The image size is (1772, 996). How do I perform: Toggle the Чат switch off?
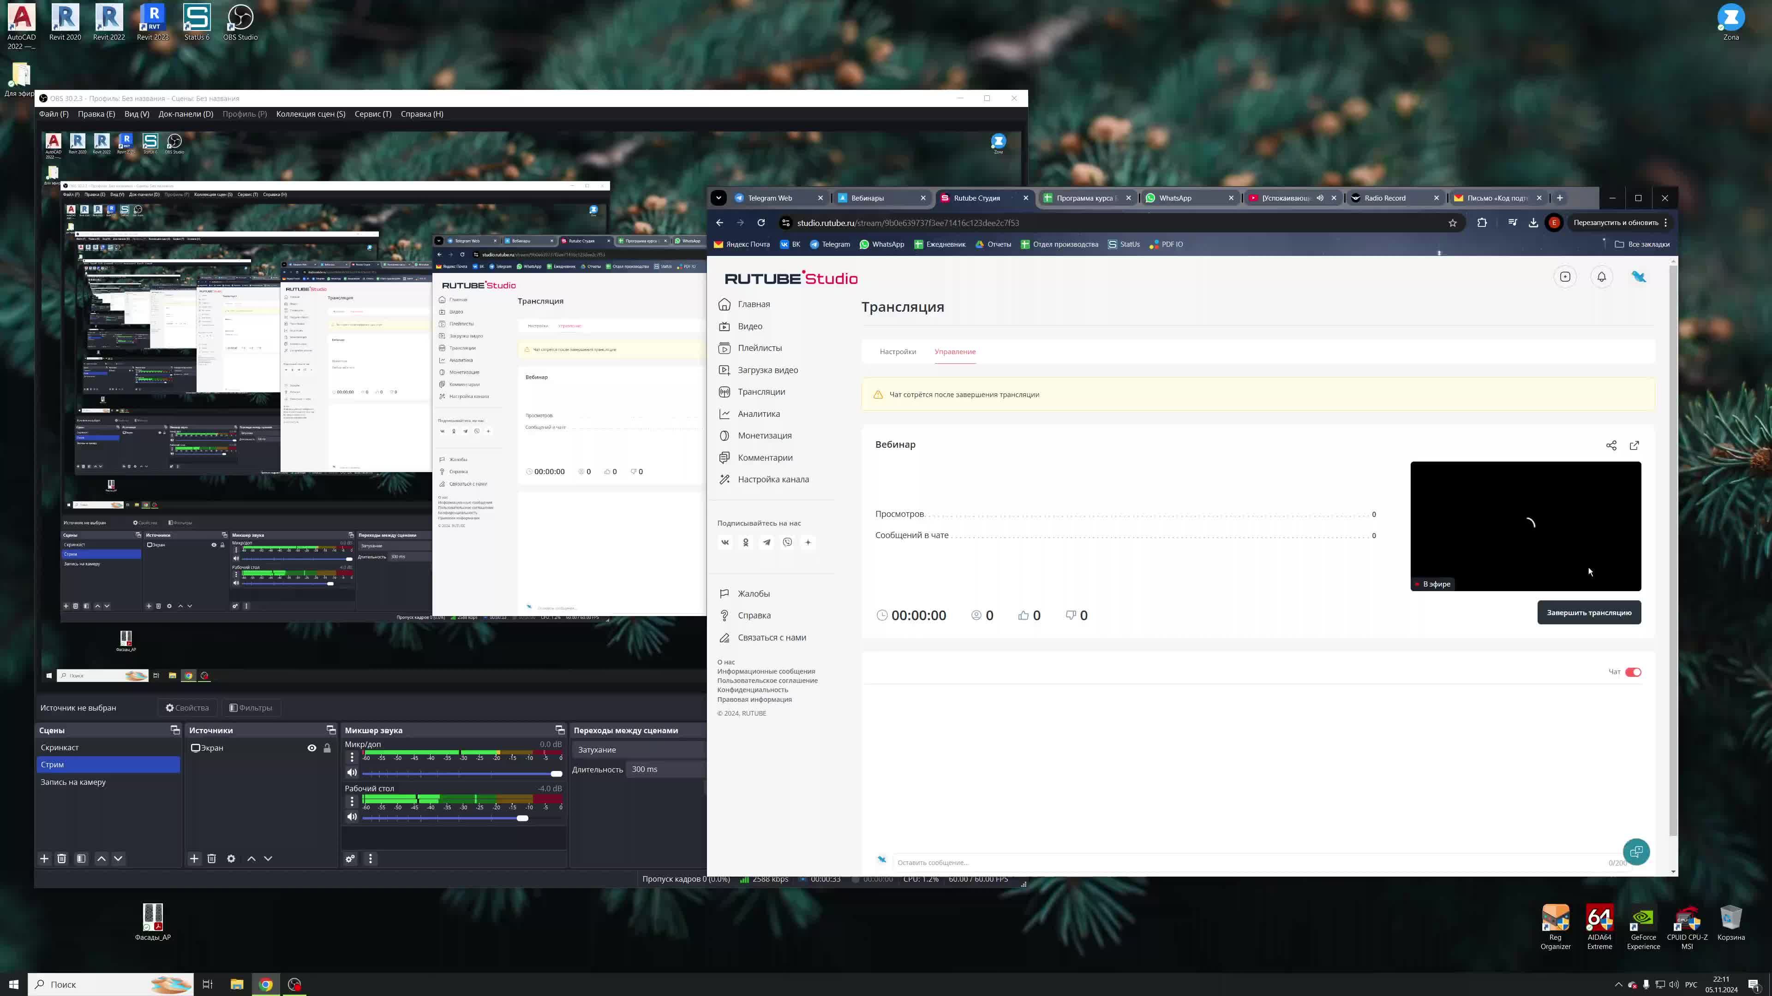(x=1633, y=672)
